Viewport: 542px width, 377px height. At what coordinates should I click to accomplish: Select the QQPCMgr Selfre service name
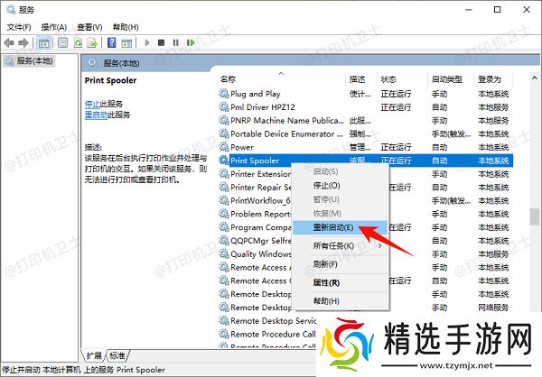(x=261, y=241)
